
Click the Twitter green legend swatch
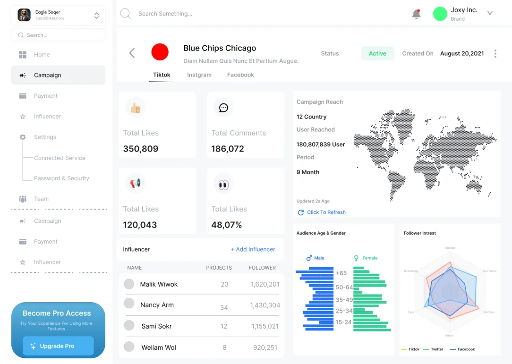click(x=426, y=349)
